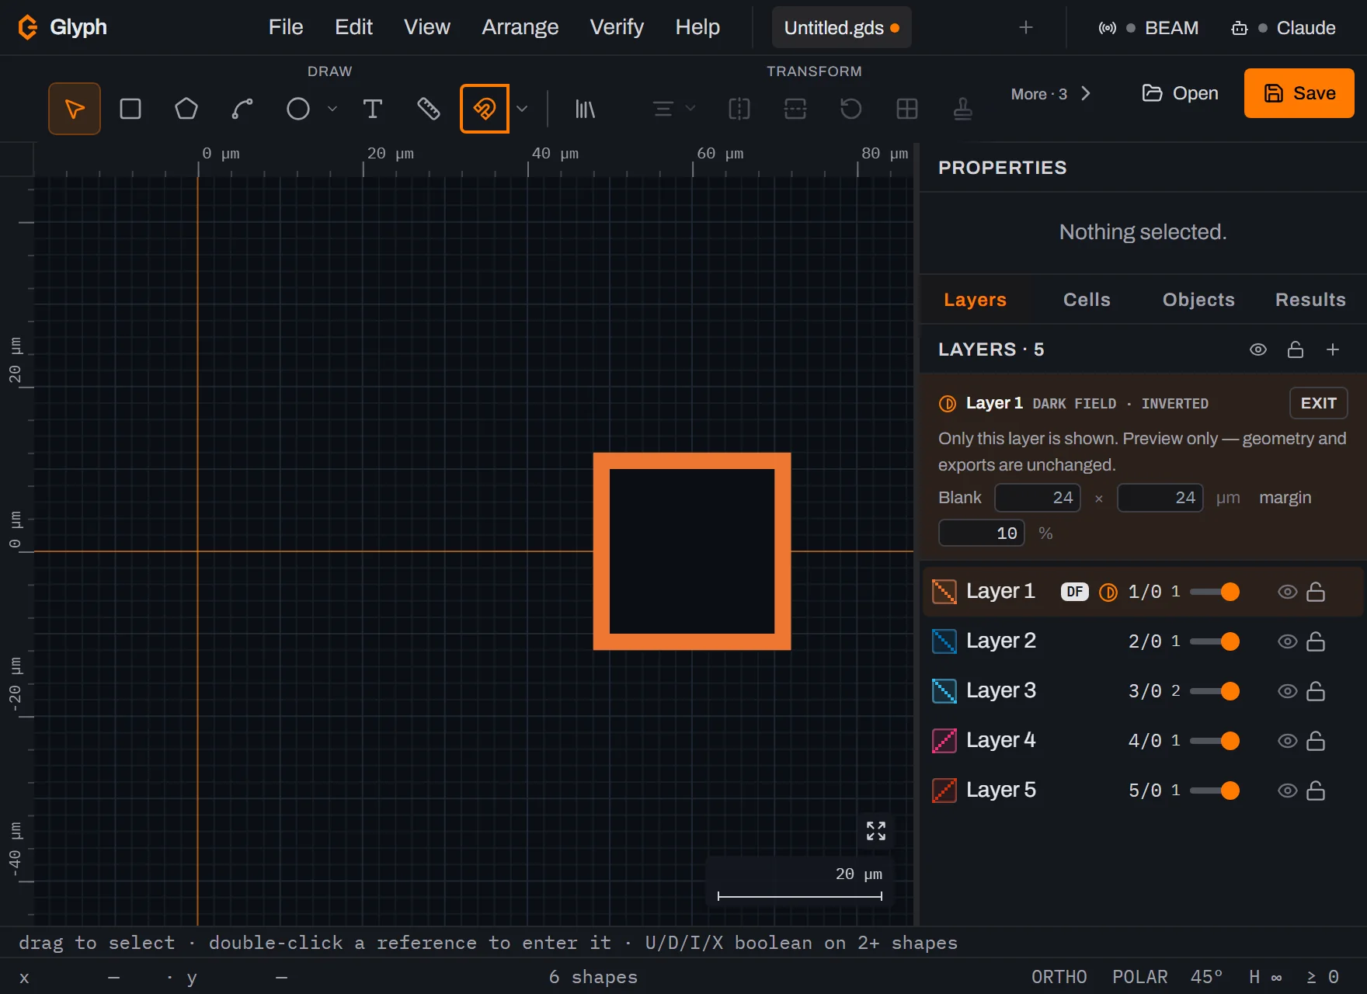Toggle visibility of all layers
Image resolution: width=1367 pixels, height=994 pixels.
(x=1258, y=349)
